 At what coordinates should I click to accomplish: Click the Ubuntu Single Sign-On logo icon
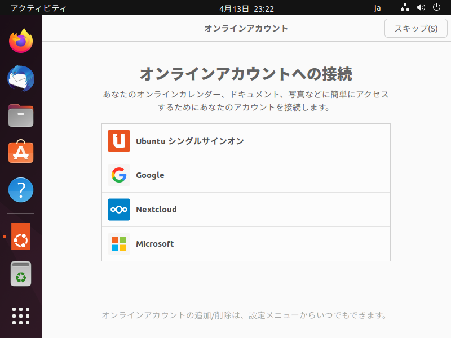pyautogui.click(x=119, y=141)
